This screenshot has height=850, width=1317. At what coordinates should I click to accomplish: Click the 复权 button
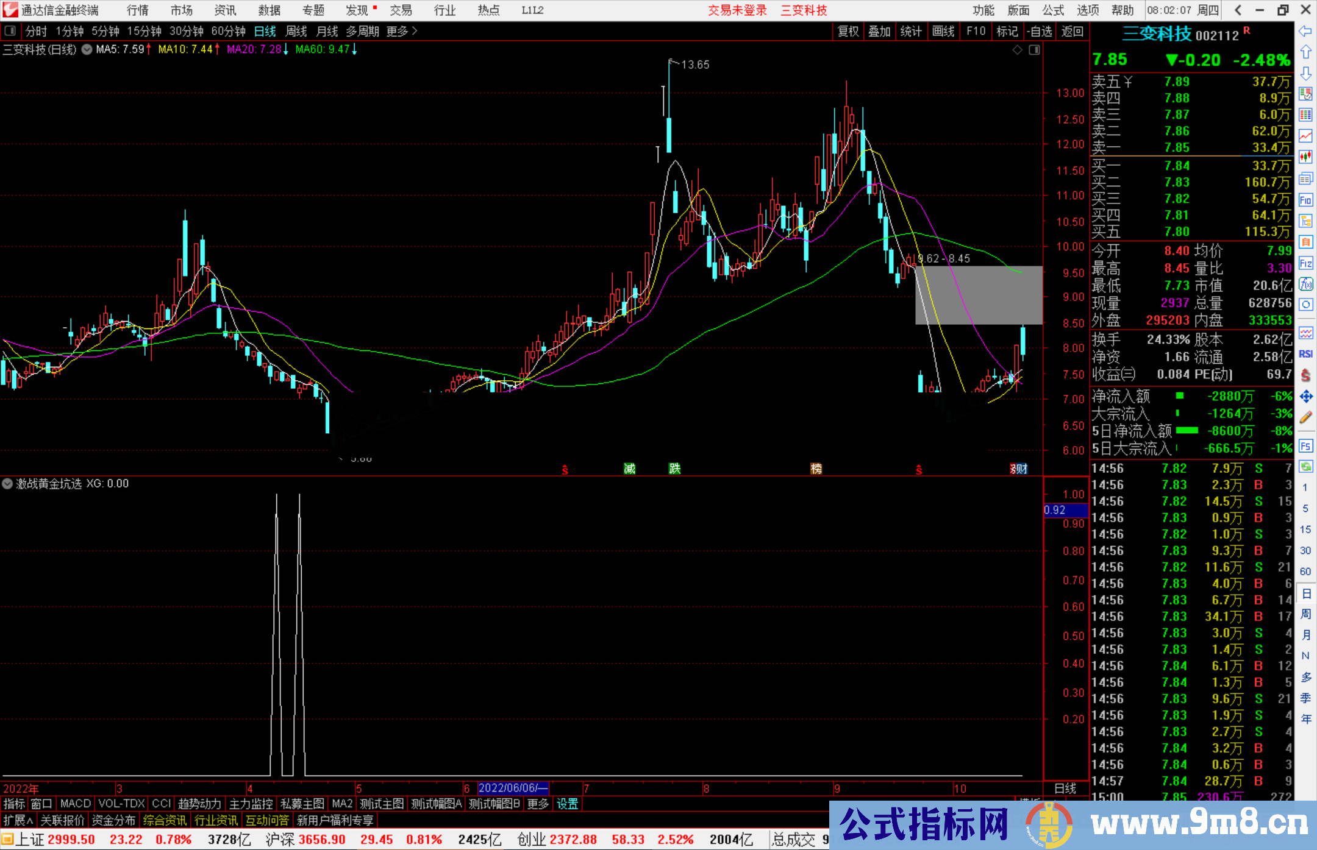click(x=848, y=31)
